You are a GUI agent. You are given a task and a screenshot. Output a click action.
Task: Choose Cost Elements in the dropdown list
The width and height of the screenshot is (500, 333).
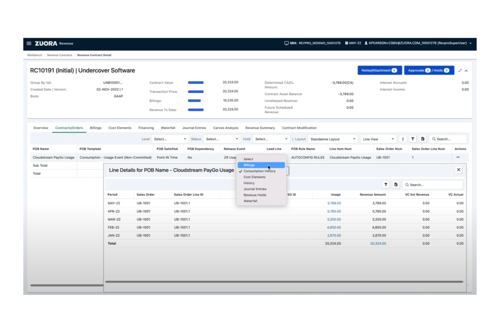coord(261,177)
